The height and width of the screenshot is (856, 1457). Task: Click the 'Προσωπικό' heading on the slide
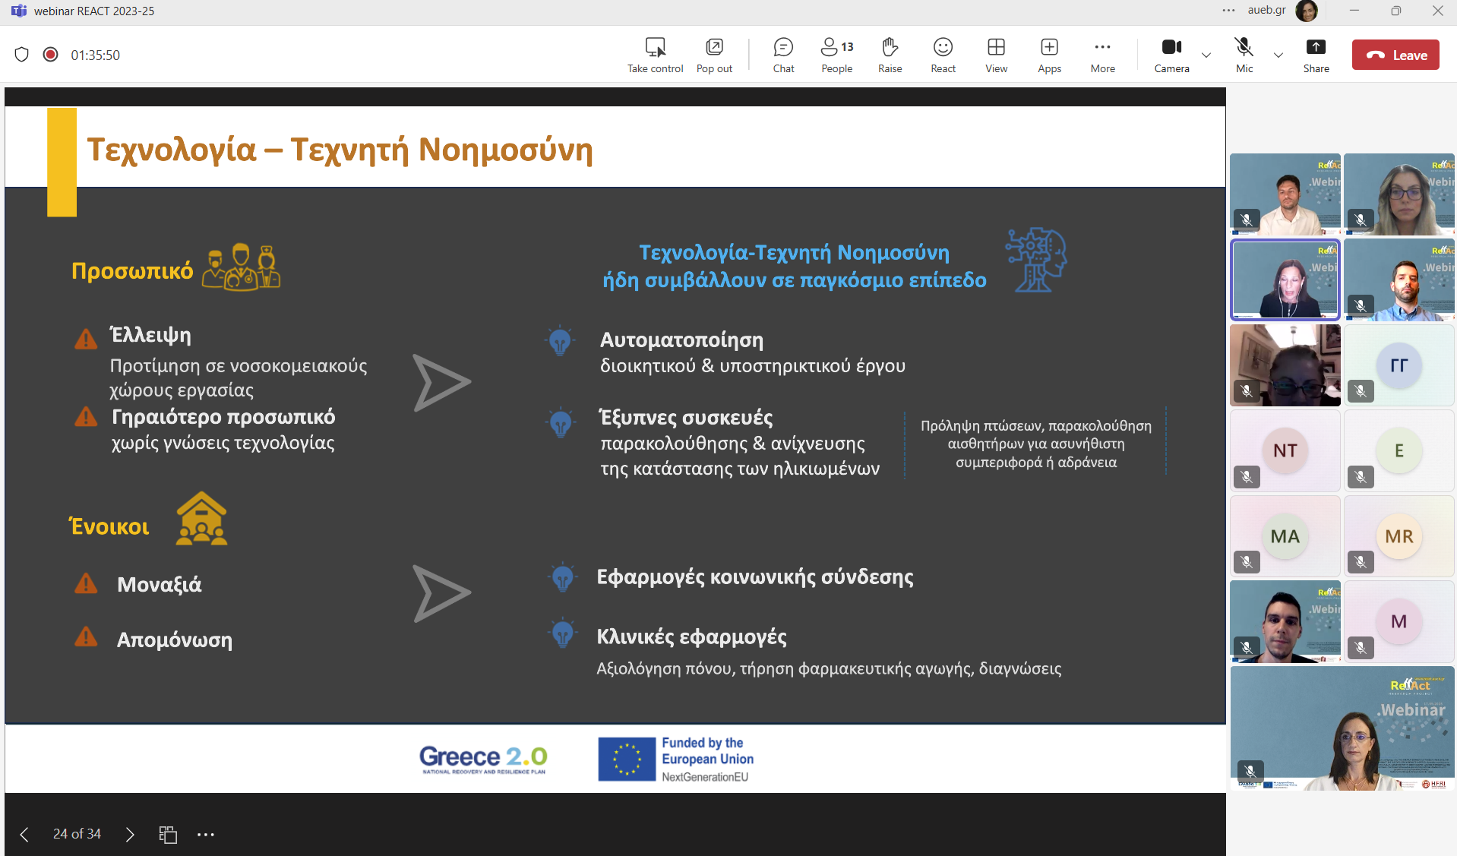tap(132, 271)
